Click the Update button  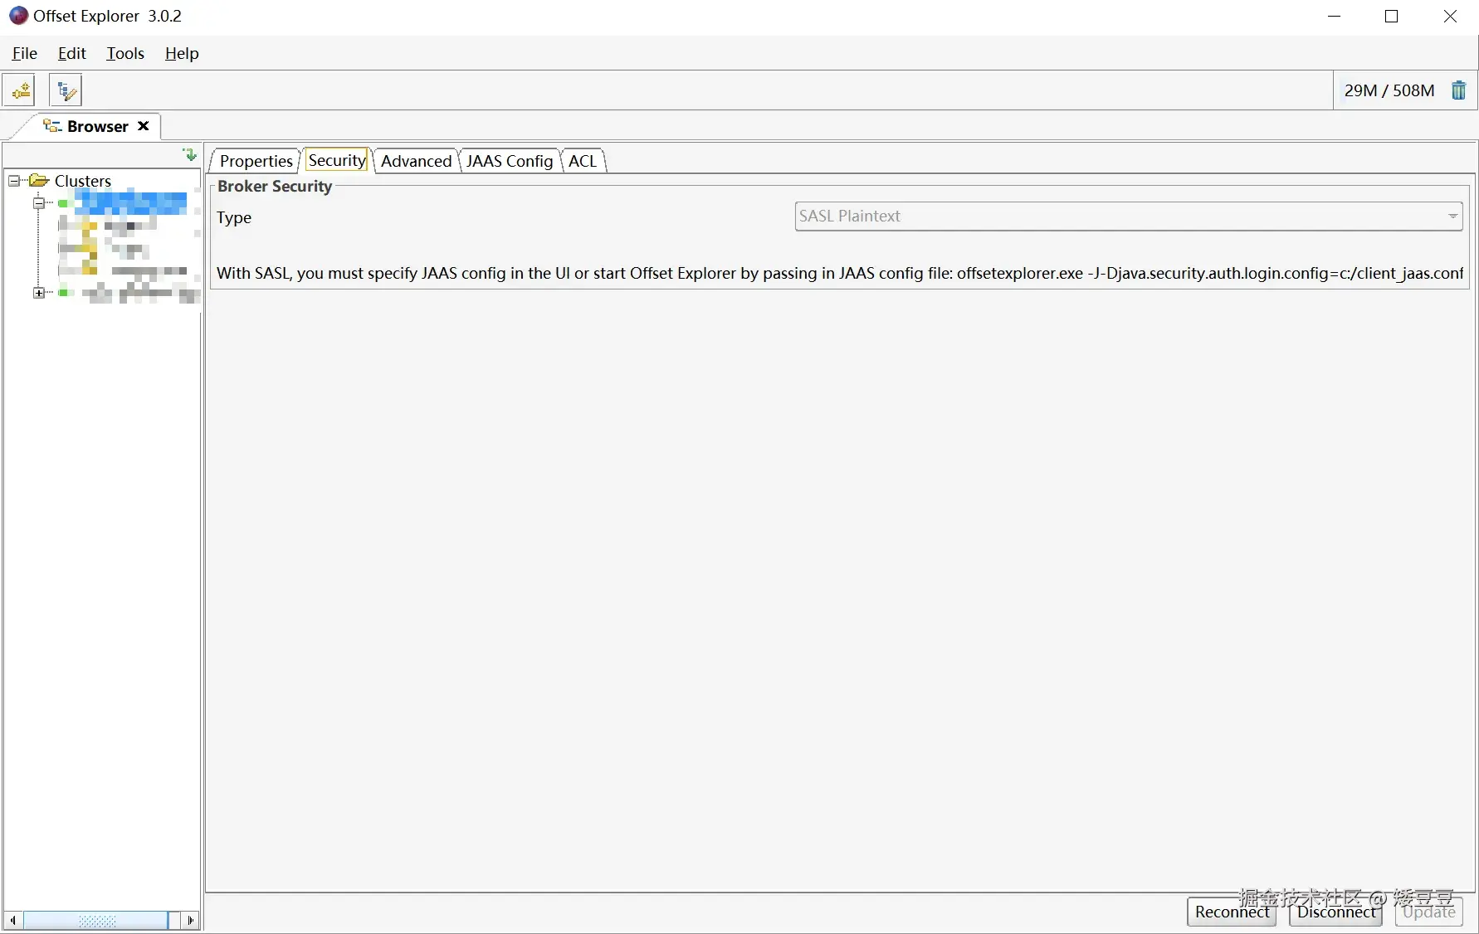(1429, 912)
